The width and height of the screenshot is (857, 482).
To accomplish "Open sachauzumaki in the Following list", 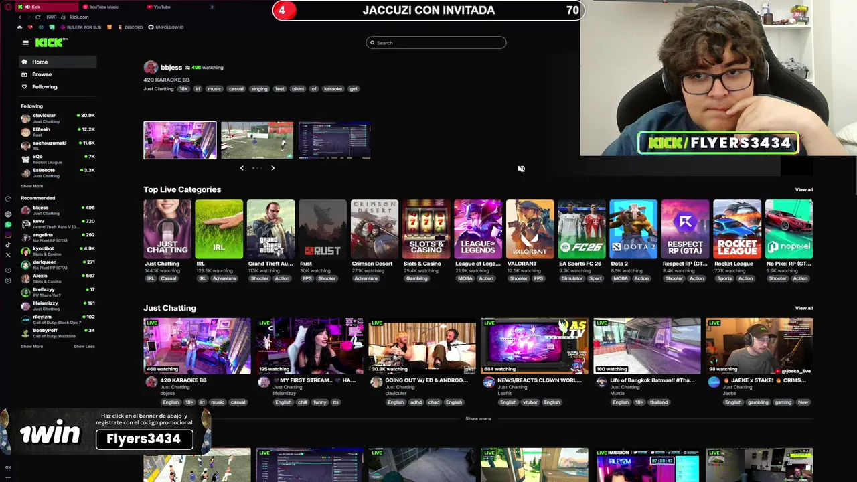I will (58, 145).
